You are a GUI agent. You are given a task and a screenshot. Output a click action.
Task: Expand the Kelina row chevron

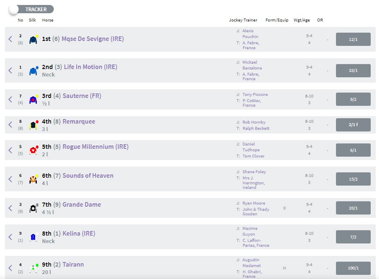10,237
